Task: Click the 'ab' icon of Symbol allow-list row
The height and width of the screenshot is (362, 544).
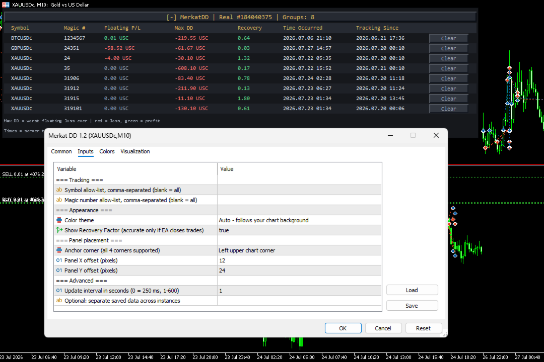Action: click(59, 190)
